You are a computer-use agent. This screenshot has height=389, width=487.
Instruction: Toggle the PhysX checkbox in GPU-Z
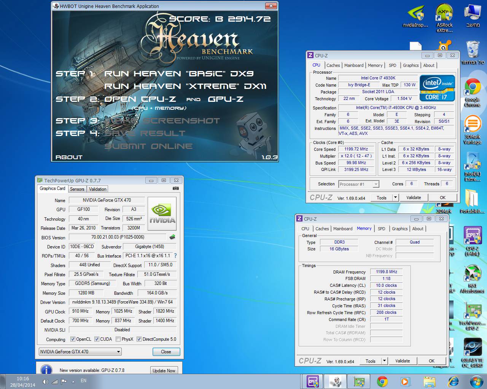click(118, 339)
